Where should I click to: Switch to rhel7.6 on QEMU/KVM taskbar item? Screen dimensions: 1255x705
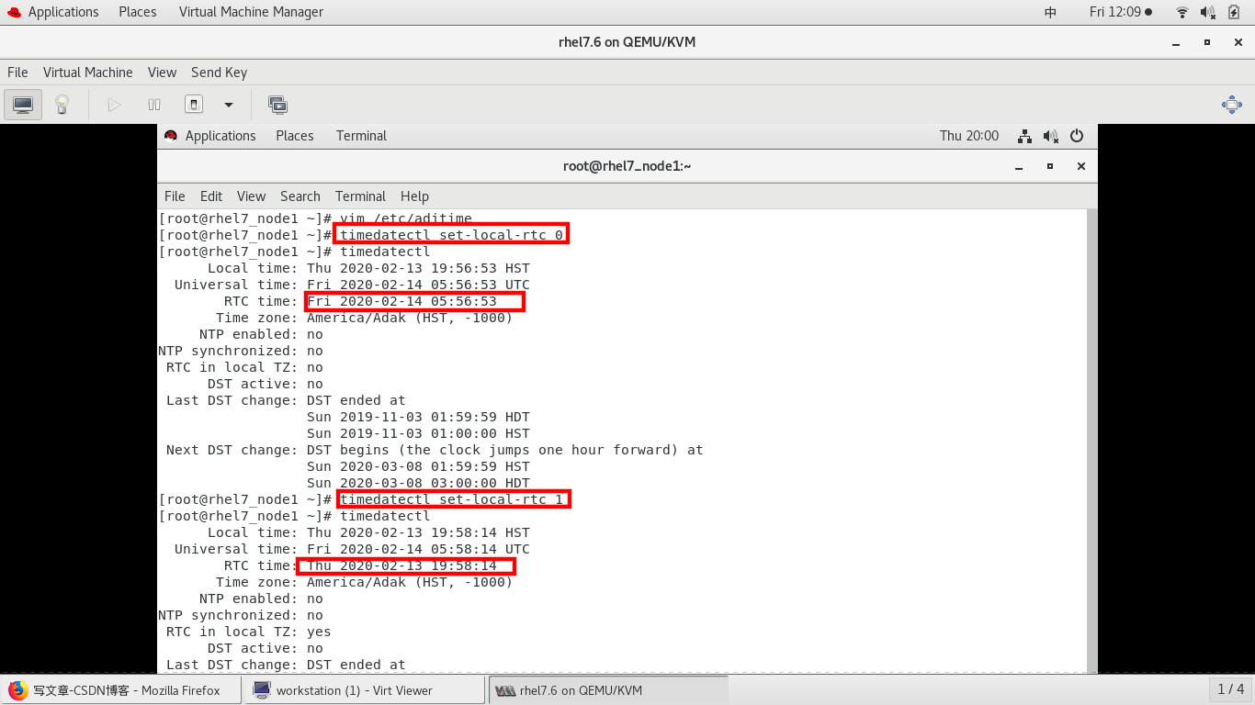608,690
